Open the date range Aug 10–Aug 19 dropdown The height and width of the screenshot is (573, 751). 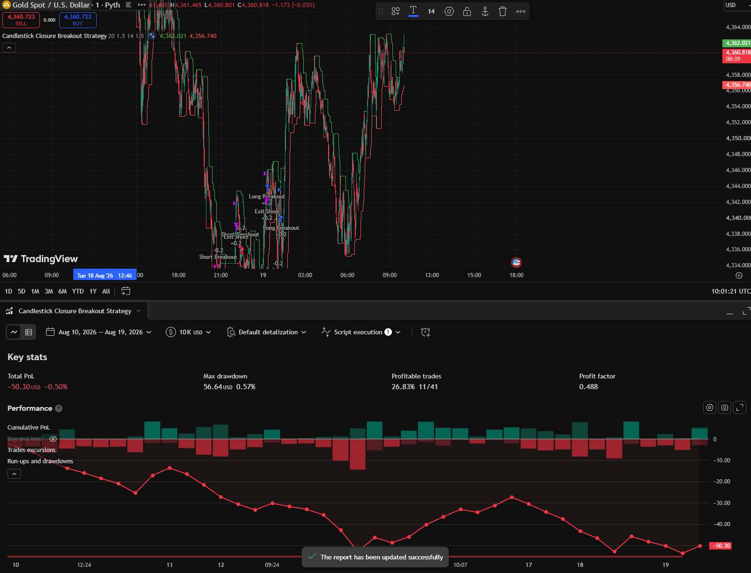[99, 332]
